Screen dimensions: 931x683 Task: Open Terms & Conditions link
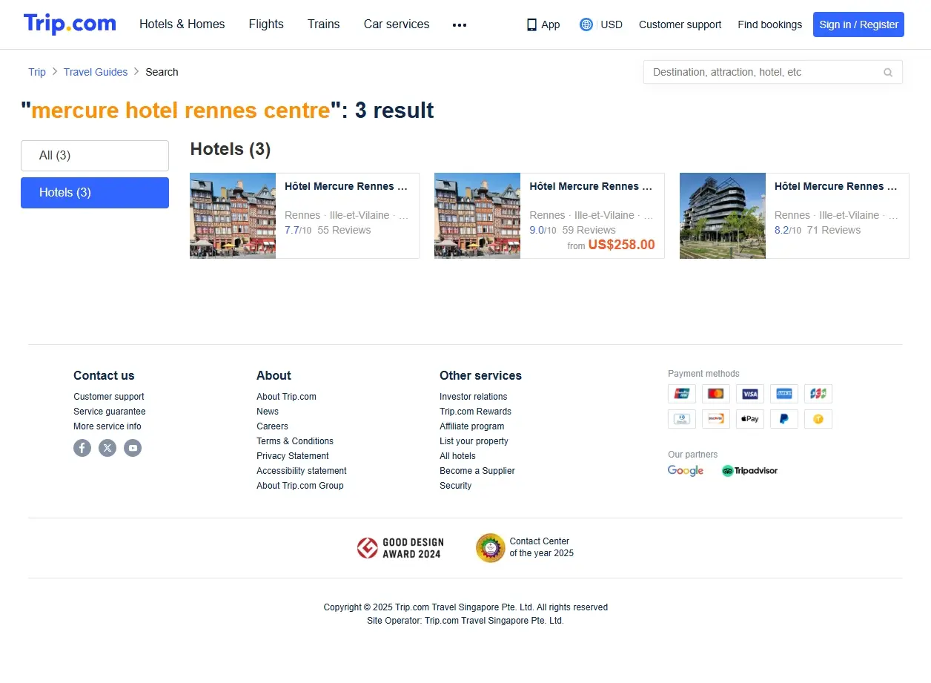click(295, 441)
